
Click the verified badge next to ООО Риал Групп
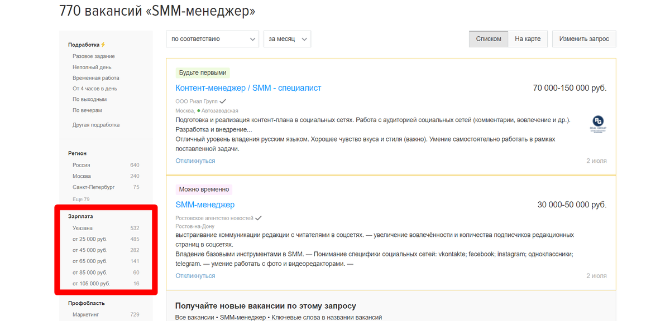[x=222, y=102]
